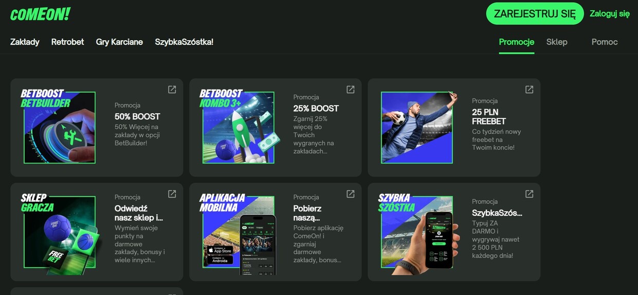The image size is (638, 295).
Task: Click the Odwiedź nasz sklep i... title
Action: (139, 213)
